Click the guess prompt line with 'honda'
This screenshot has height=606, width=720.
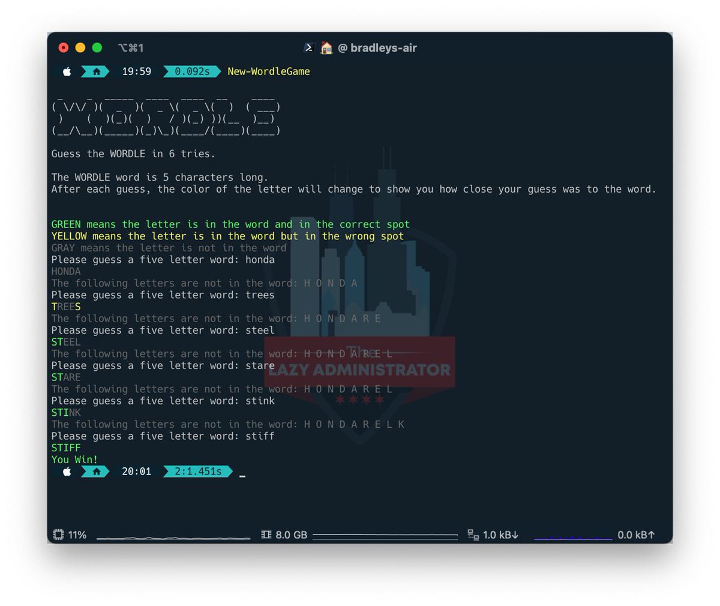pyautogui.click(x=163, y=260)
